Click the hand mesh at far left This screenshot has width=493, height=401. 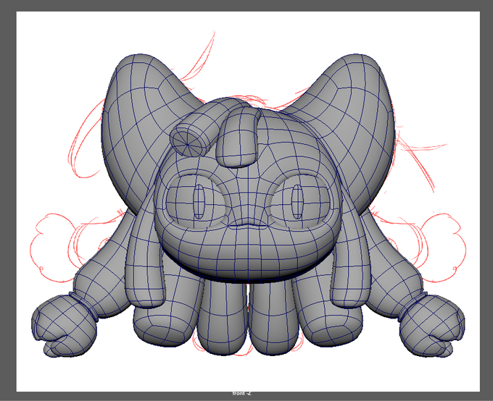(63, 326)
